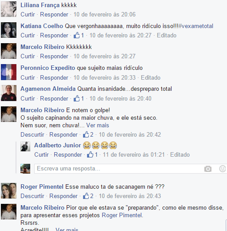Focus the 'Escreva uma resposta...' field

click(x=119, y=169)
